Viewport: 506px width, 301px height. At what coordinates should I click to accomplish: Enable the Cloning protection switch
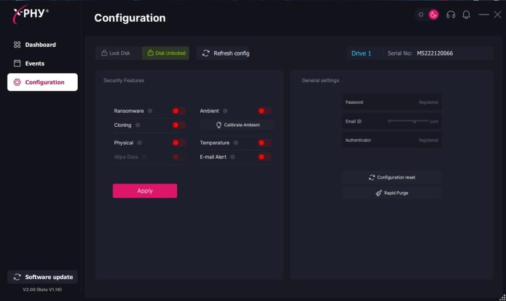click(x=178, y=125)
